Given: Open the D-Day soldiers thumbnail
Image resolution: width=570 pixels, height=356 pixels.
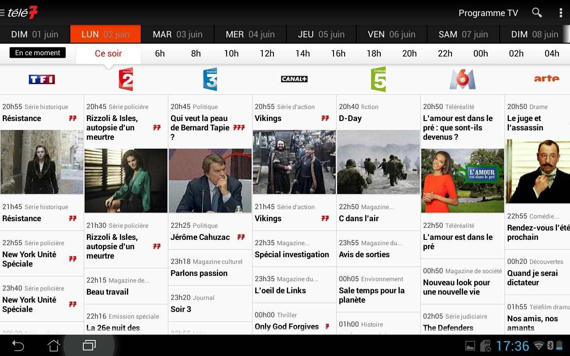Looking at the screenshot, I should coord(378,162).
